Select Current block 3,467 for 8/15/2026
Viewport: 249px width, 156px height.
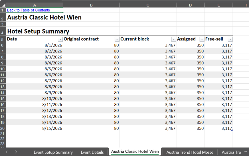pos(148,128)
